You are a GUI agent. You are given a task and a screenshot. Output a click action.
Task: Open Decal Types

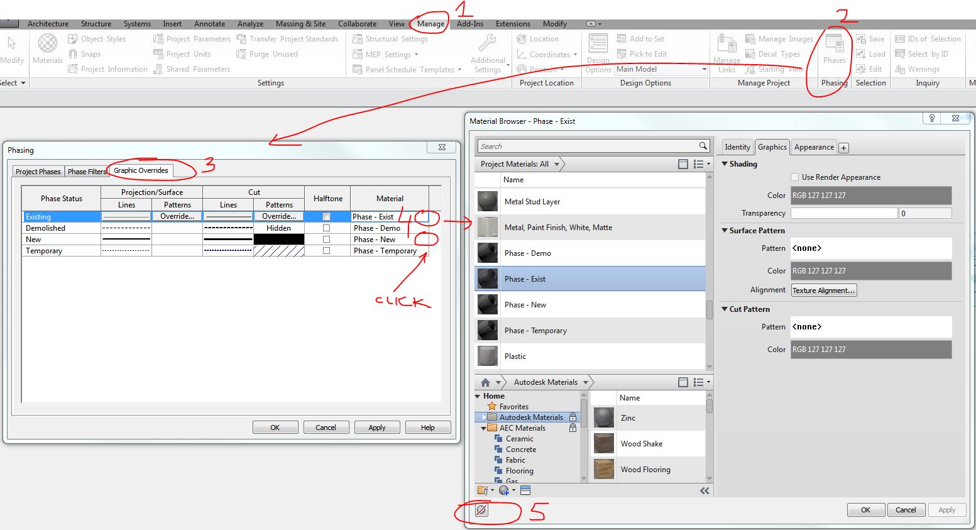click(772, 54)
